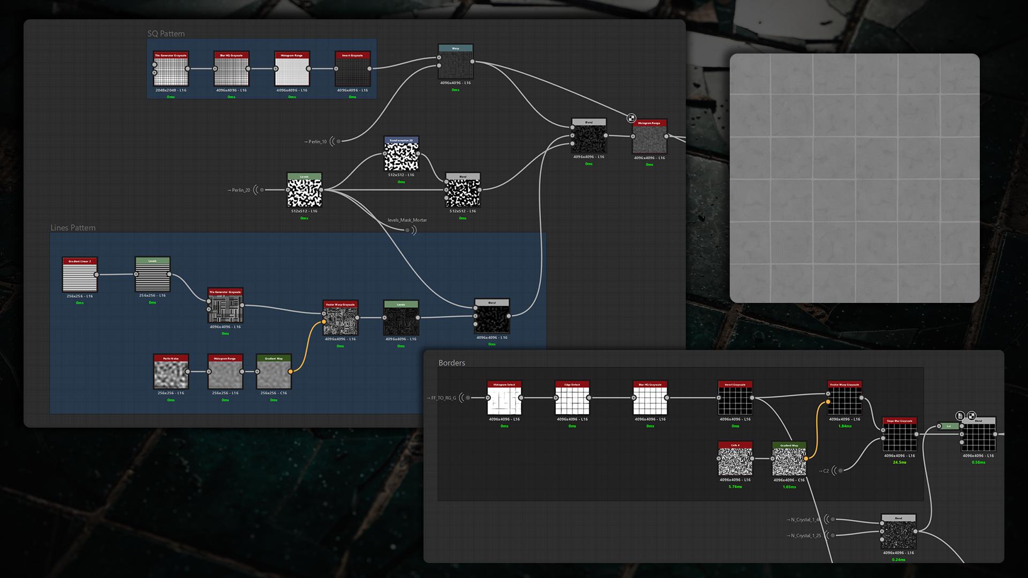
Task: Select the Histogram Range node in Lines Pattern
Action: [x=225, y=371]
